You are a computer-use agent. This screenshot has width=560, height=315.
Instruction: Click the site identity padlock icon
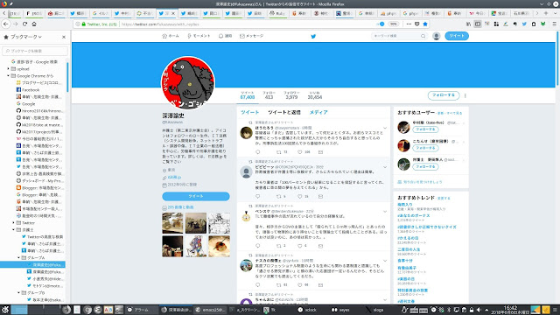84,24
